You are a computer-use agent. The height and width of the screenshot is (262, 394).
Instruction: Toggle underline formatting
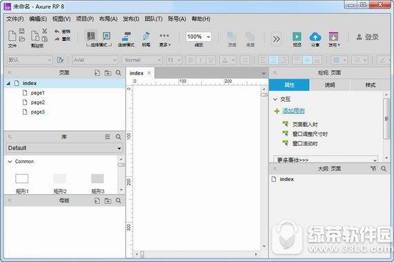(x=211, y=60)
